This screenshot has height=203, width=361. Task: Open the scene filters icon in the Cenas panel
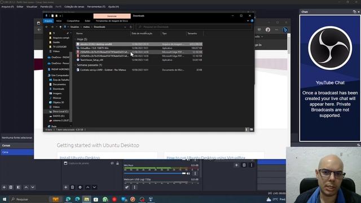point(19,187)
